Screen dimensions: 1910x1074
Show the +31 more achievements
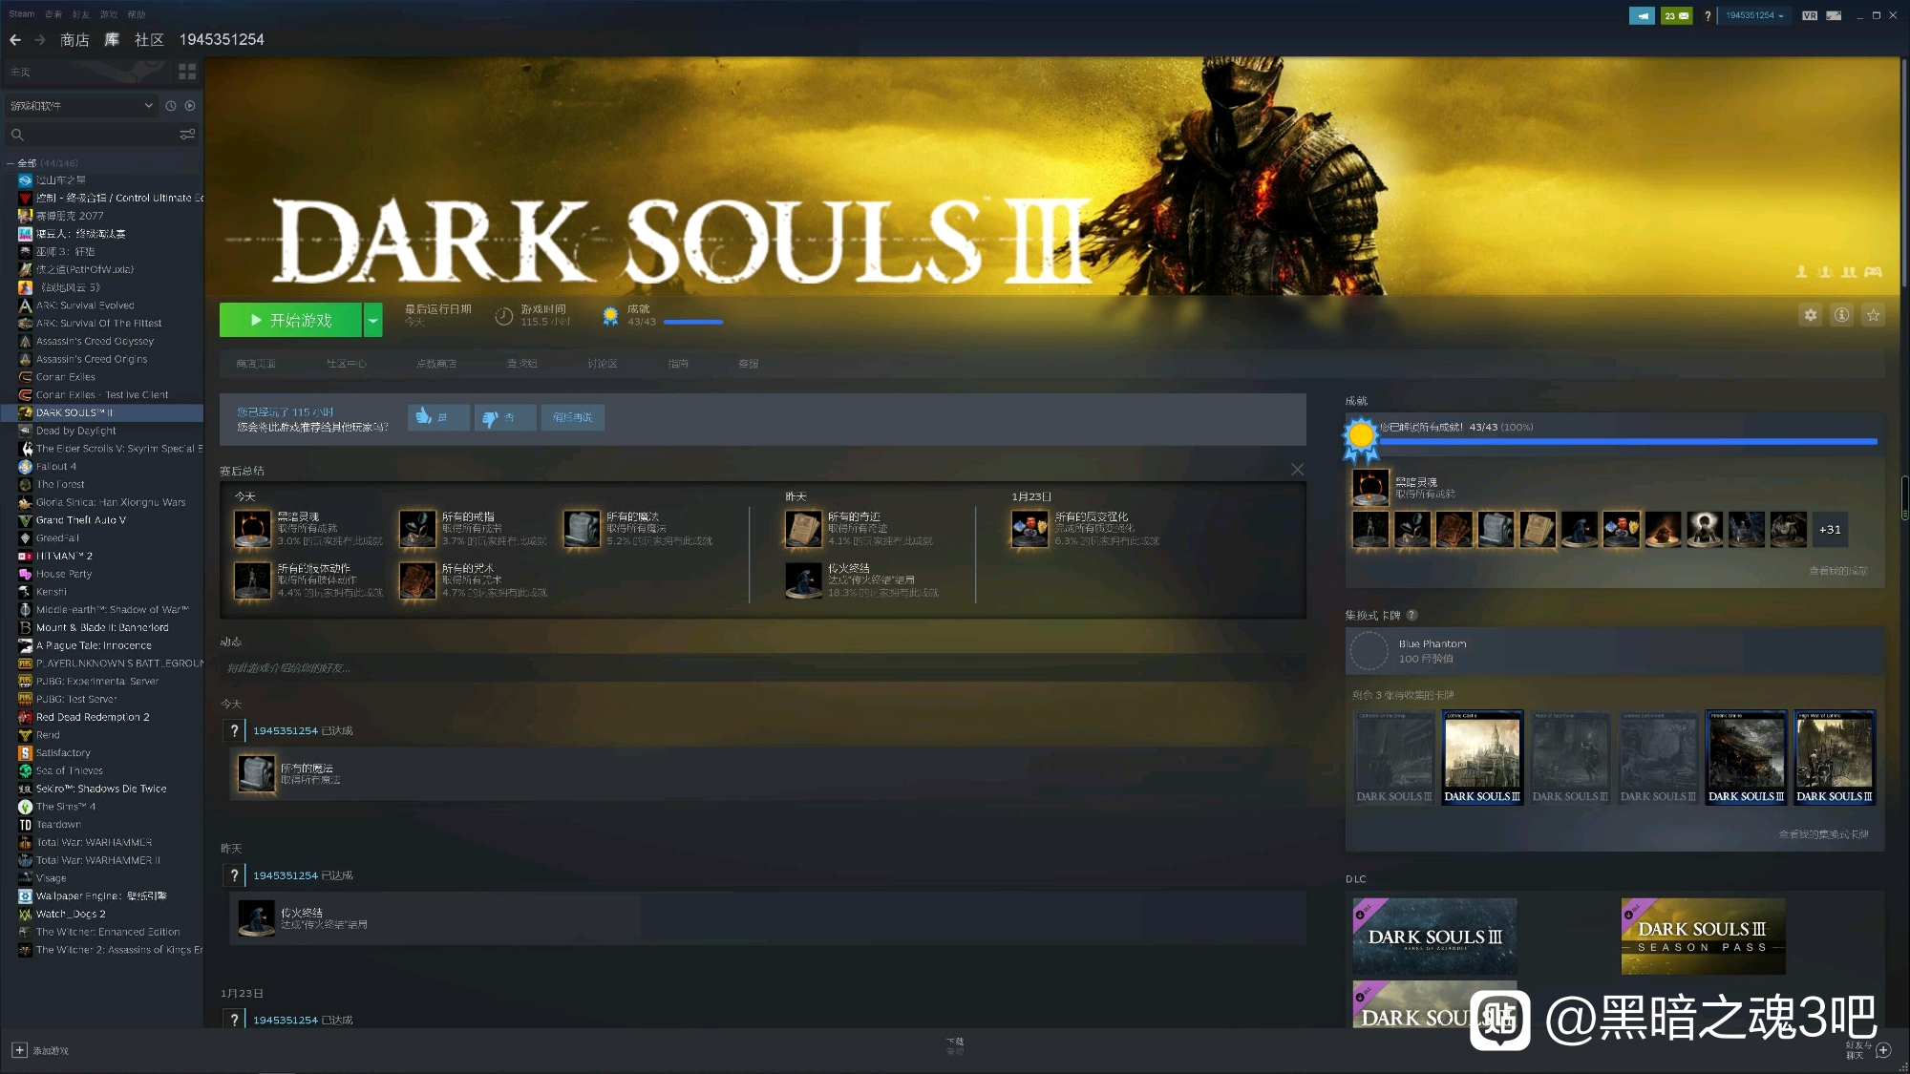1830,530
